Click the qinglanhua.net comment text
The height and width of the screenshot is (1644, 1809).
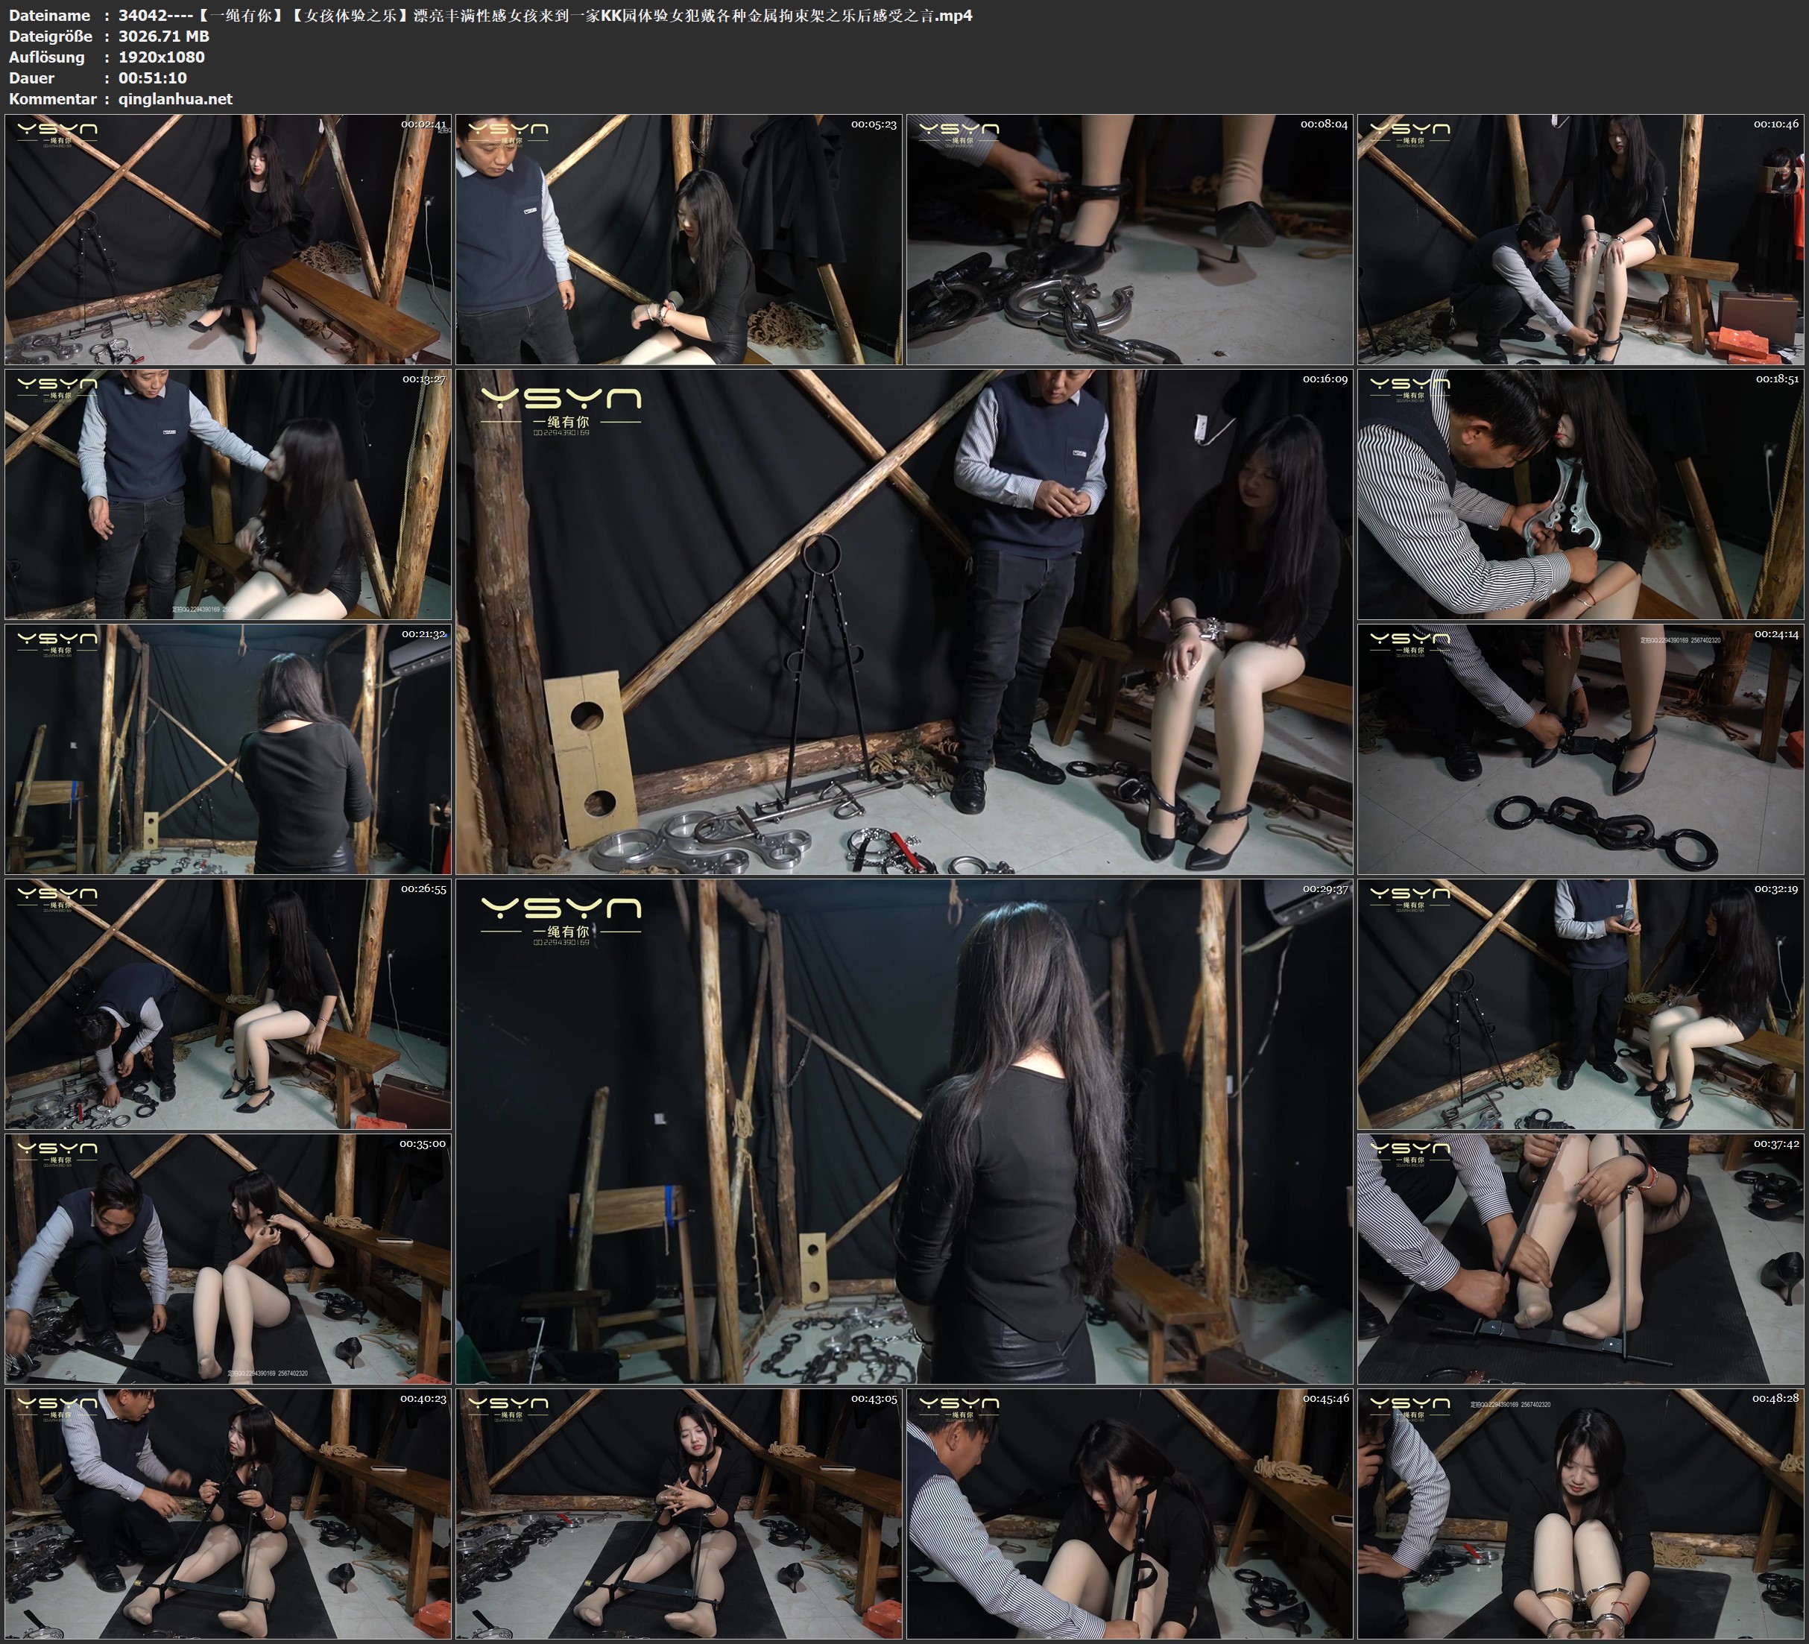coord(175,98)
